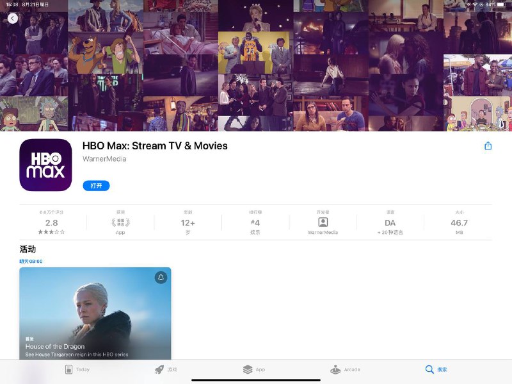Tap the 打开 open button

(x=96, y=186)
